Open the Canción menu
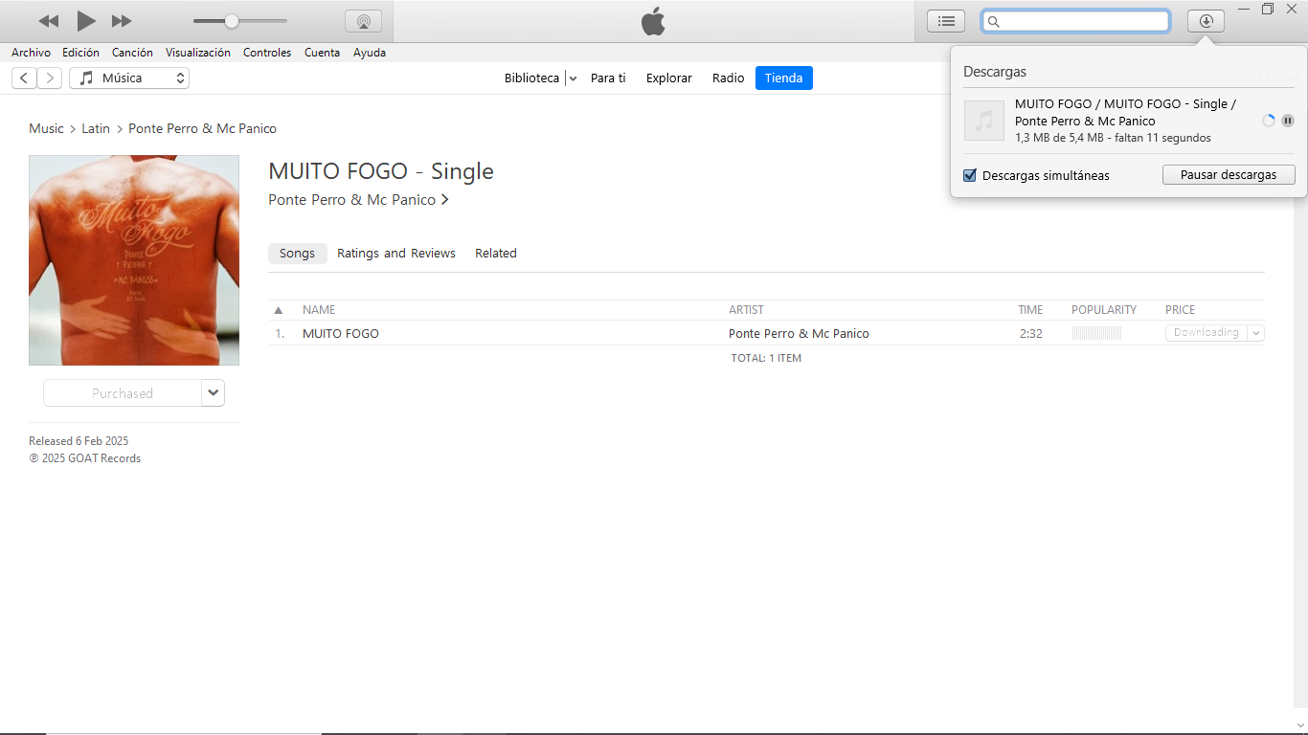Viewport: 1308px width, 735px height. 132,53
